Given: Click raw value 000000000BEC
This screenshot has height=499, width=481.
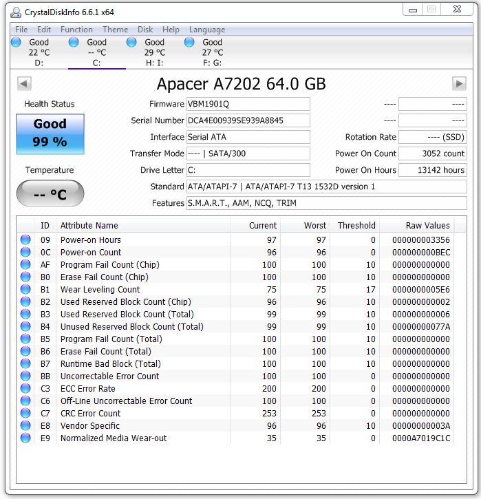Looking at the screenshot, I should (421, 253).
